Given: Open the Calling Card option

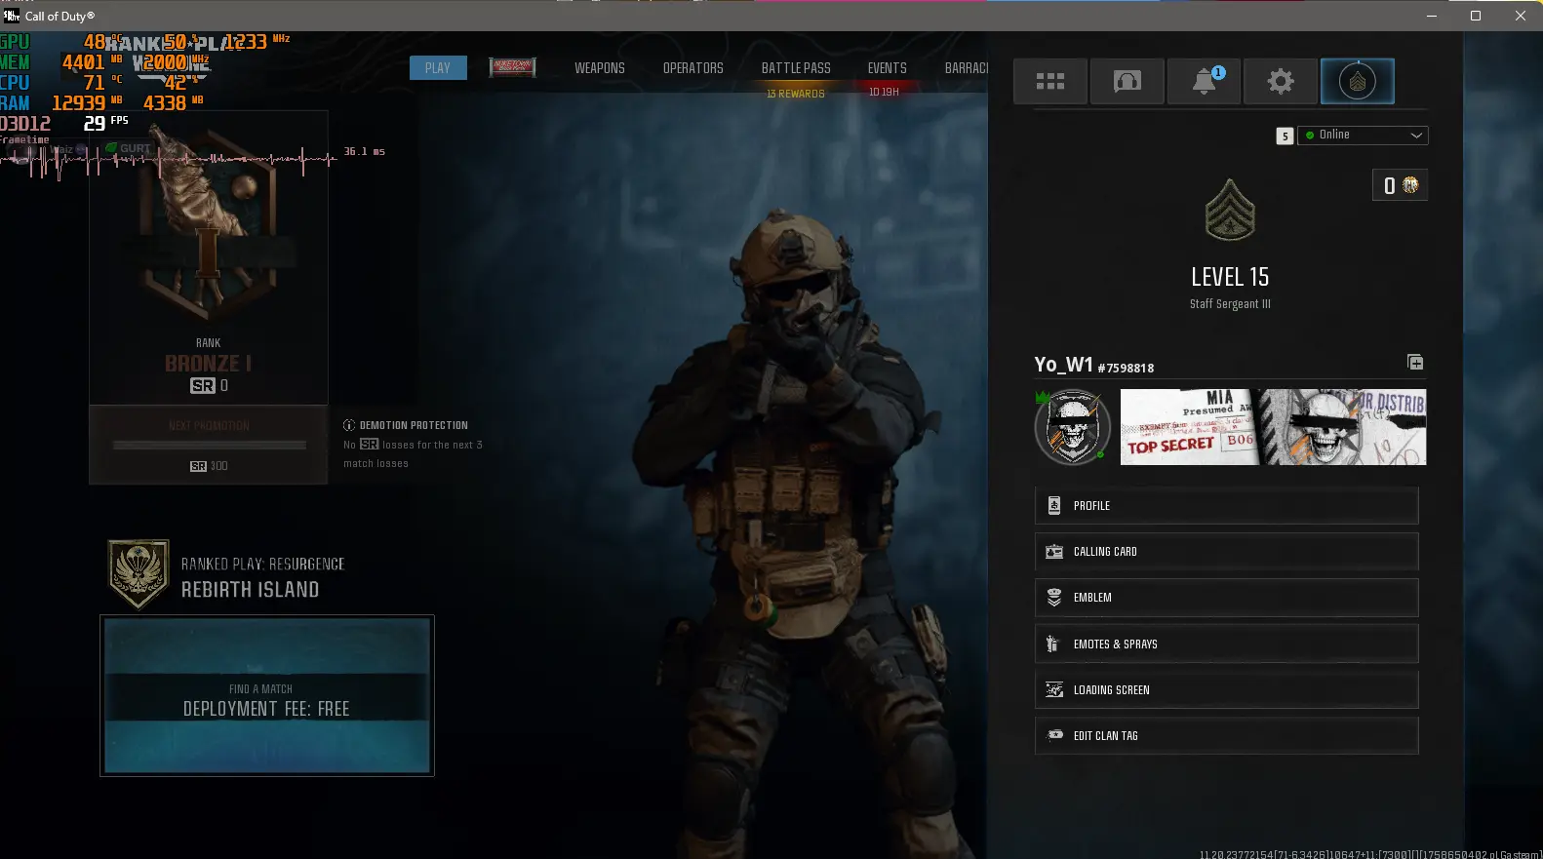Looking at the screenshot, I should pos(1226,552).
